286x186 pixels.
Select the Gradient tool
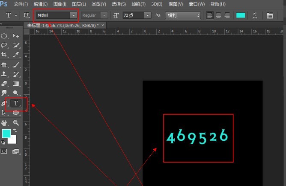click(16, 84)
